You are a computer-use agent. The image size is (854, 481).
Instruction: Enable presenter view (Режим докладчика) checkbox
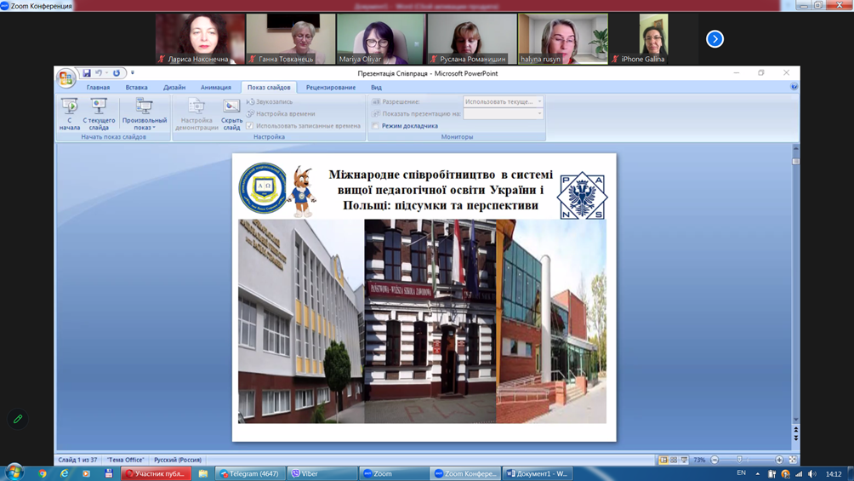[376, 126]
